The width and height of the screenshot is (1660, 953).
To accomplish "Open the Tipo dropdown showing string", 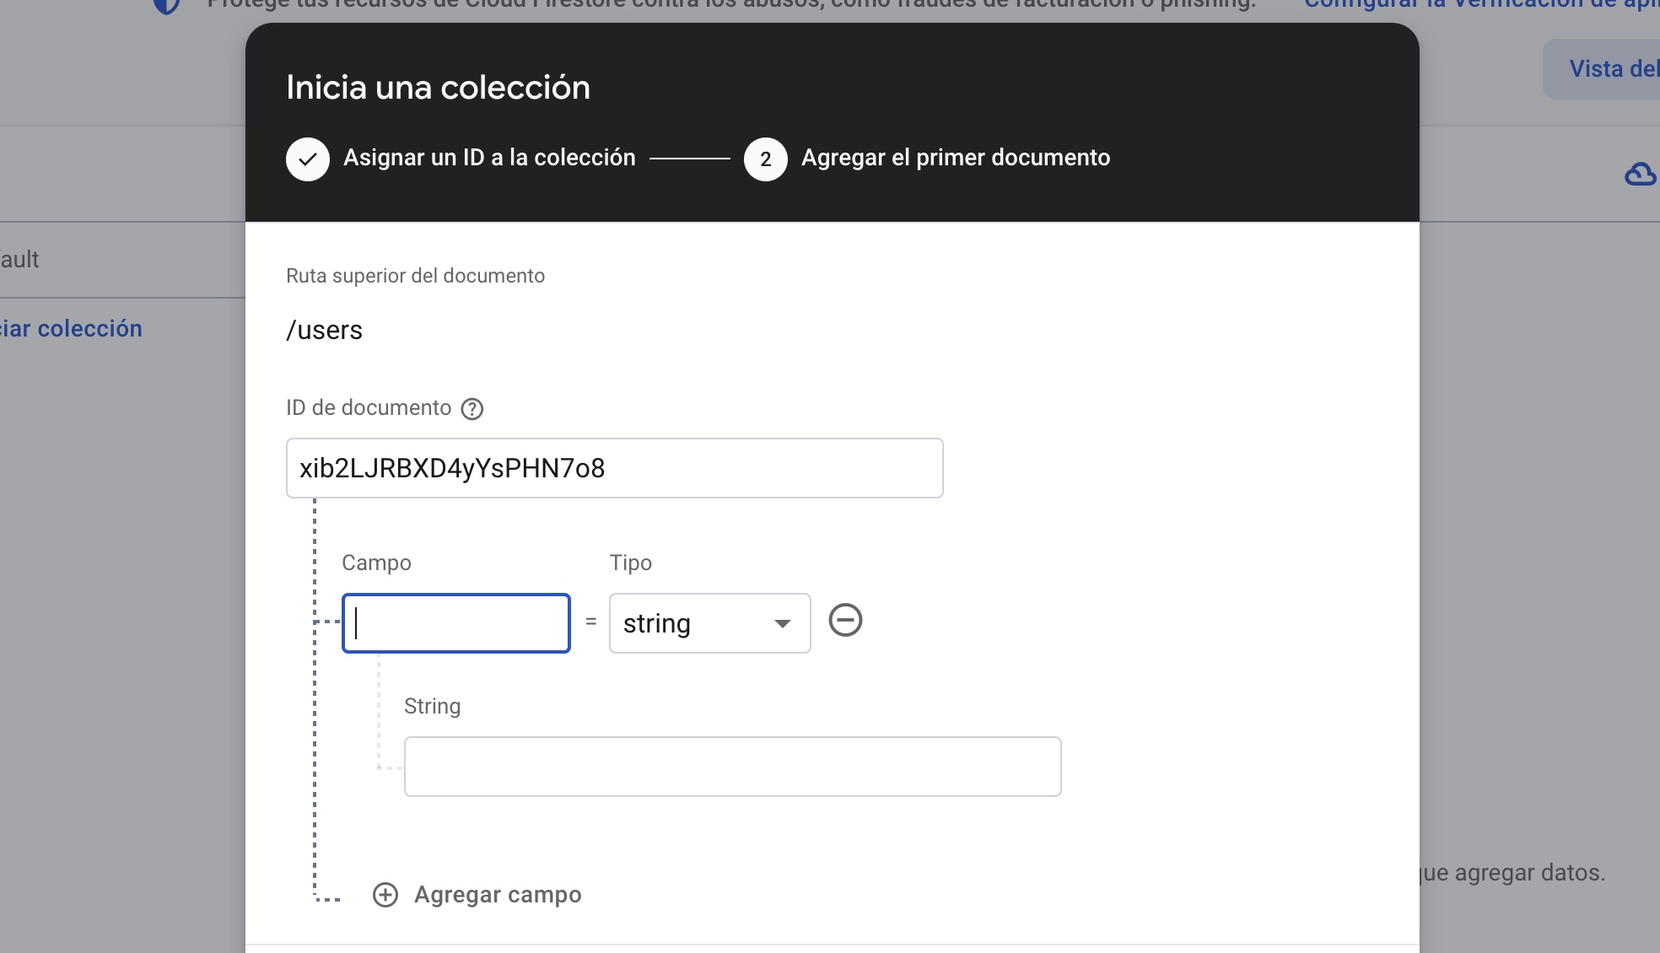I will point(709,623).
